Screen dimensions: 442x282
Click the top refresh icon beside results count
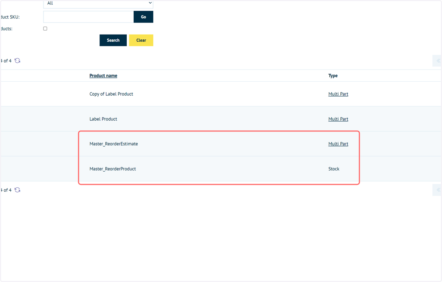[x=17, y=61]
